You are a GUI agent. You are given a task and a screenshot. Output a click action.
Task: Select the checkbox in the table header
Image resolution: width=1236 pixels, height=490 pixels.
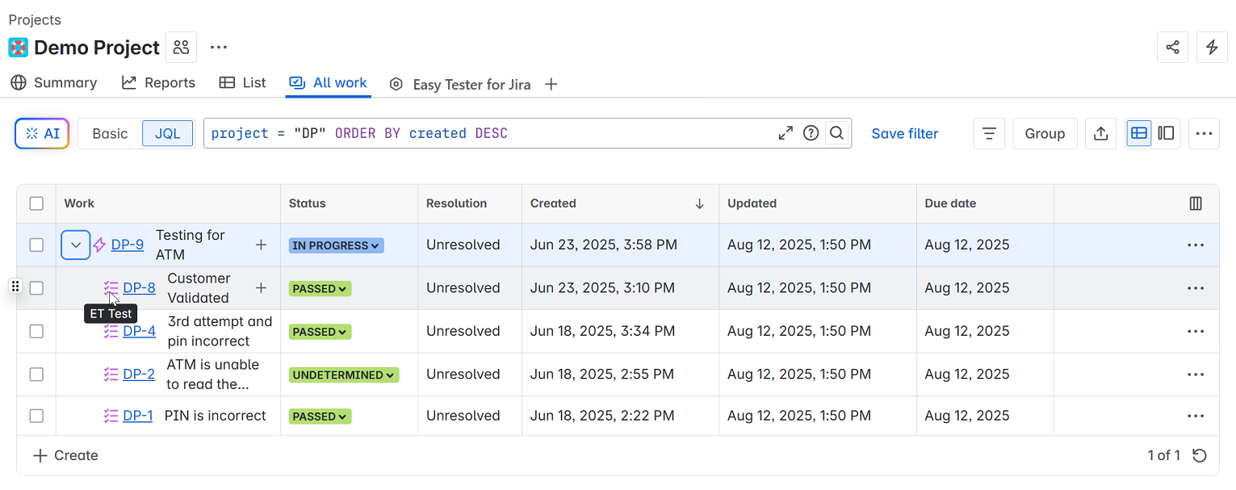(36, 203)
